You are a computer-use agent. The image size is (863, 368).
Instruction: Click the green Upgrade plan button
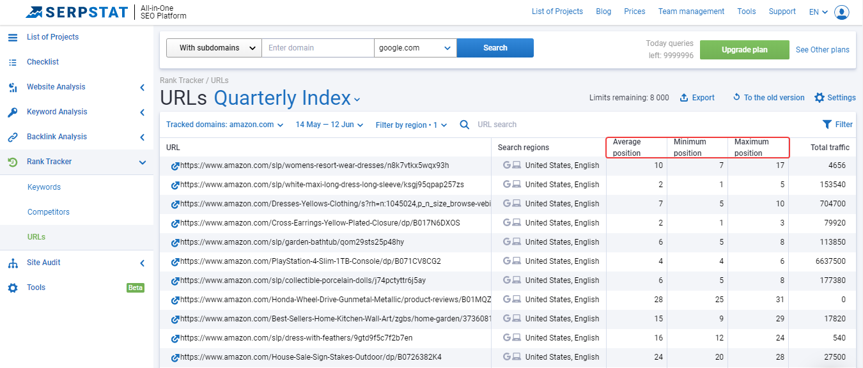[745, 50]
